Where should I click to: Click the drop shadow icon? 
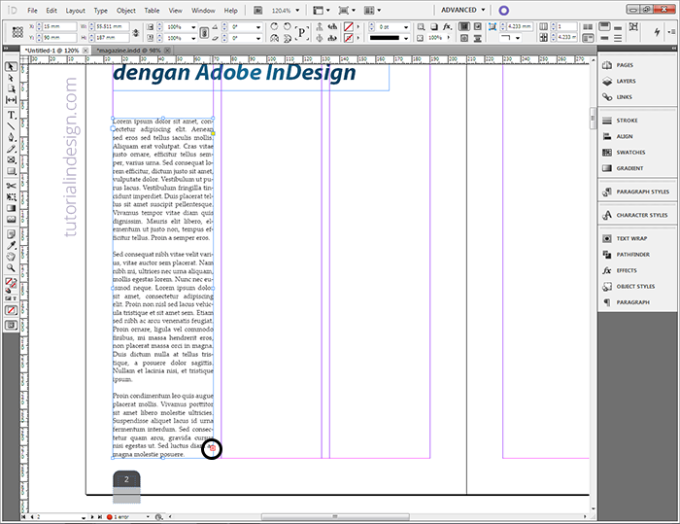[433, 26]
